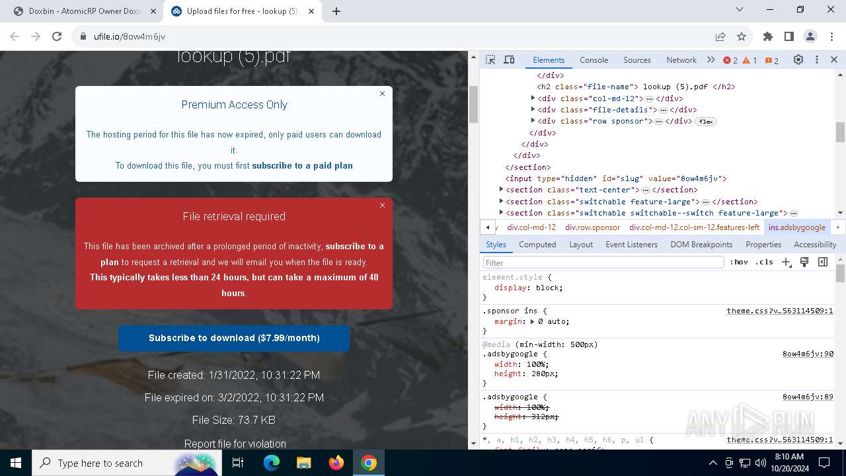Select the Styles pane tab

pyautogui.click(x=496, y=244)
